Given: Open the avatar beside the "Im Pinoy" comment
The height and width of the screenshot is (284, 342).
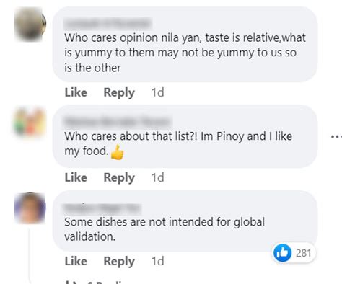Looking at the screenshot, I should [30, 122].
